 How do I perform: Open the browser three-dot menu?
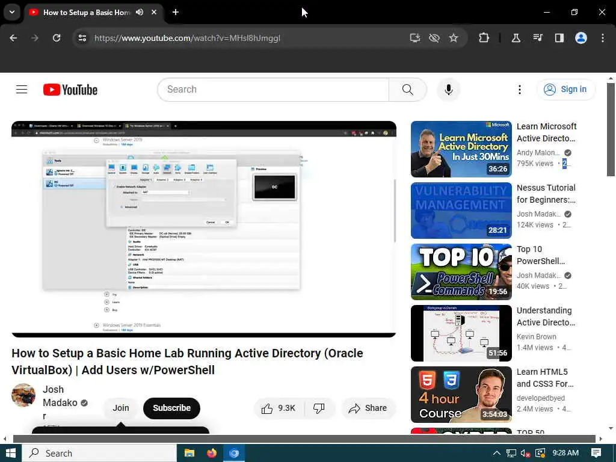tap(603, 38)
